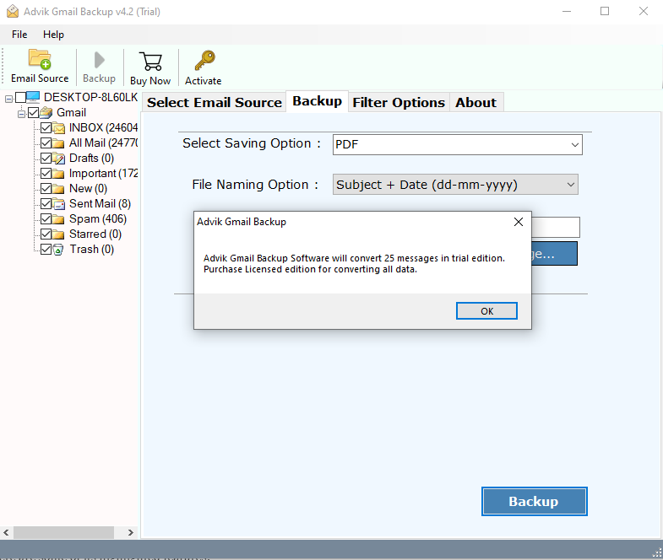
Task: Open the Buy Now shopping cart icon
Action: click(150, 62)
